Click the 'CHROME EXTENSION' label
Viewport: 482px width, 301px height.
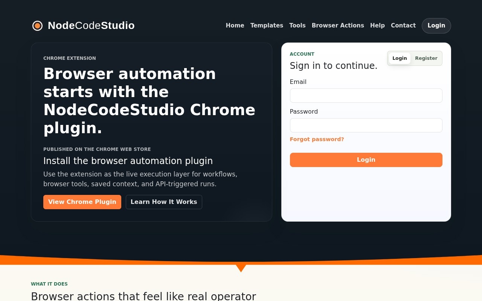(70, 58)
